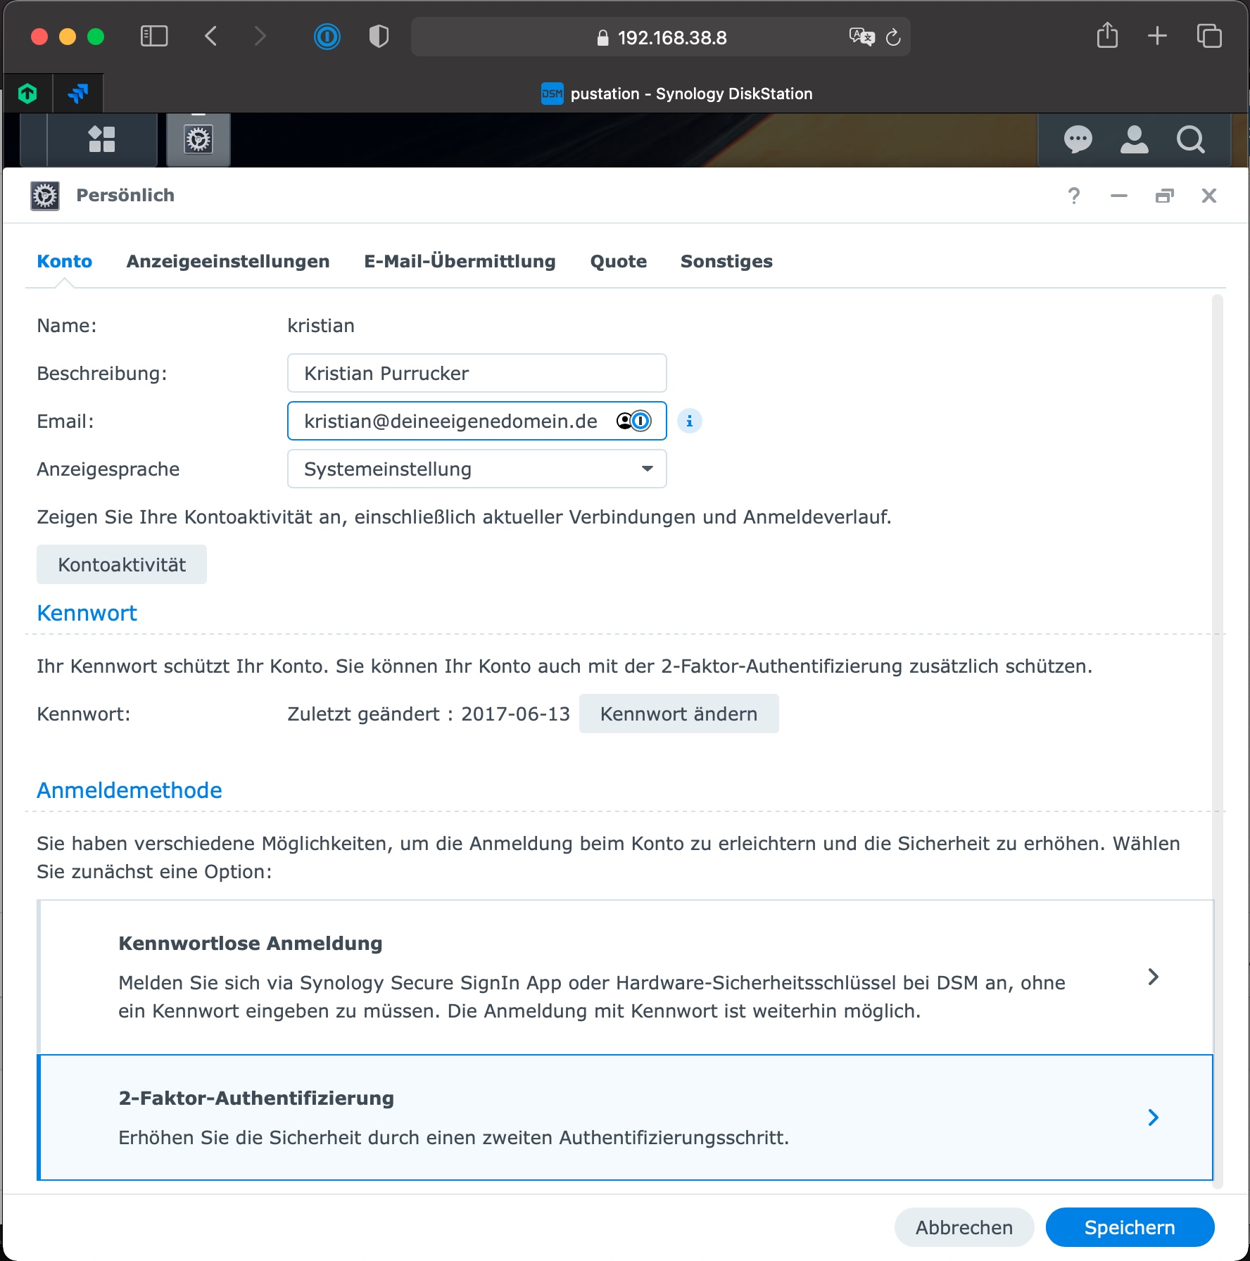Click the DSM notifications speech bubble icon
The width and height of the screenshot is (1250, 1261).
(x=1078, y=139)
